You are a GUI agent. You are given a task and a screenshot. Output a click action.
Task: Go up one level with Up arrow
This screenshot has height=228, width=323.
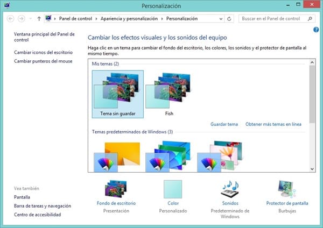click(x=39, y=19)
